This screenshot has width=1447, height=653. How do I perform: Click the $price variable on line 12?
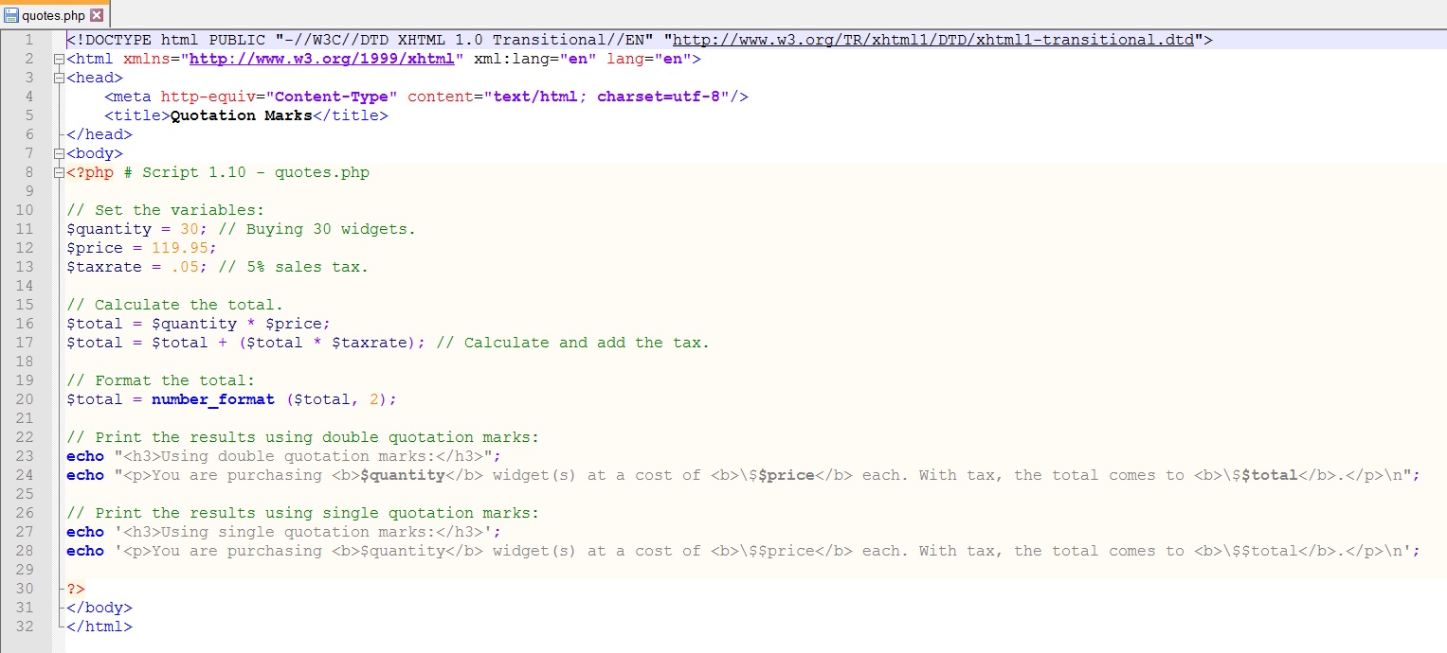[95, 248]
